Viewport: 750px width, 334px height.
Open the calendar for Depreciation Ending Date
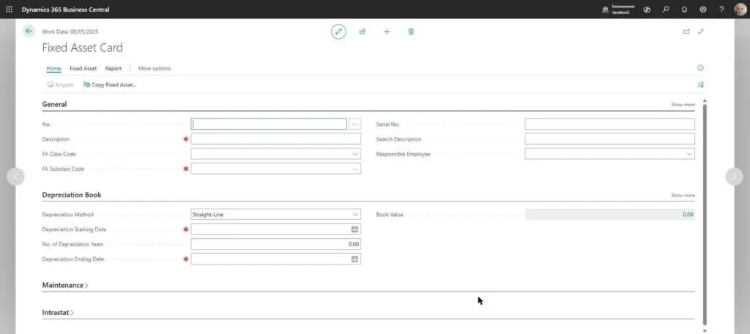(x=354, y=259)
